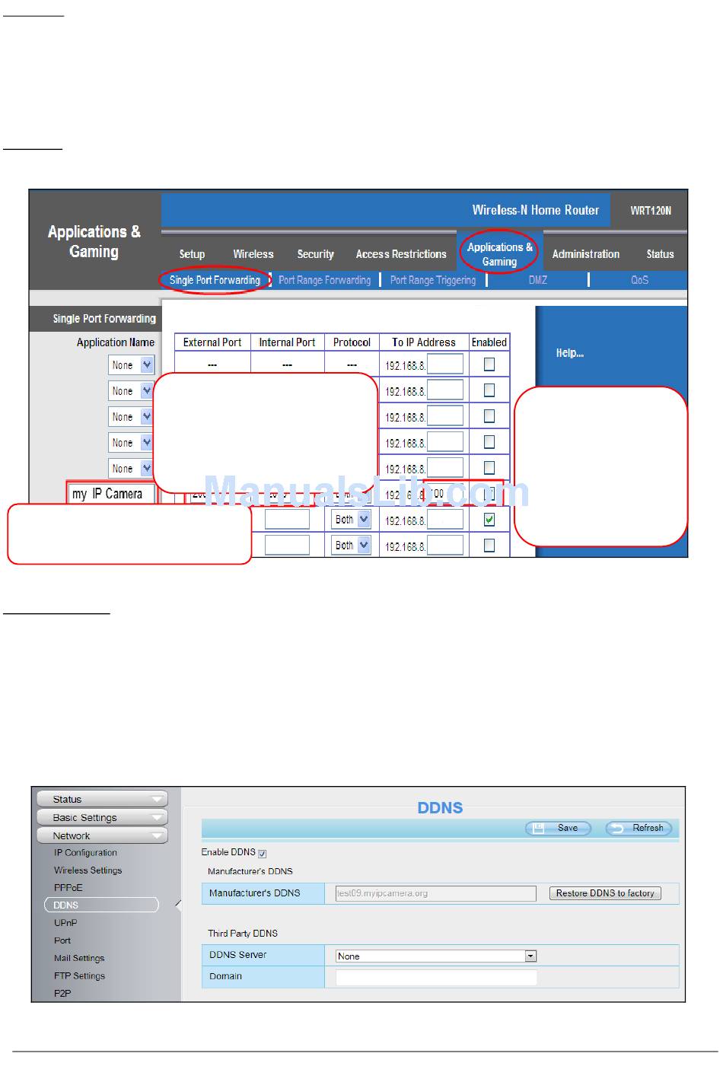Screen dimensions: 723x1066
Task: Click the my IP Camera name field
Action: click(110, 494)
